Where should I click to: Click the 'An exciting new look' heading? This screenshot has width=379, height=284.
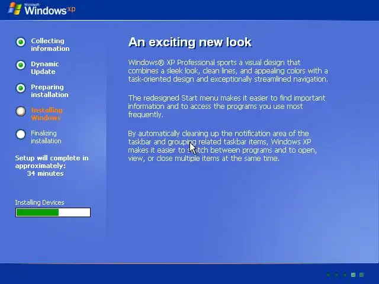[190, 42]
